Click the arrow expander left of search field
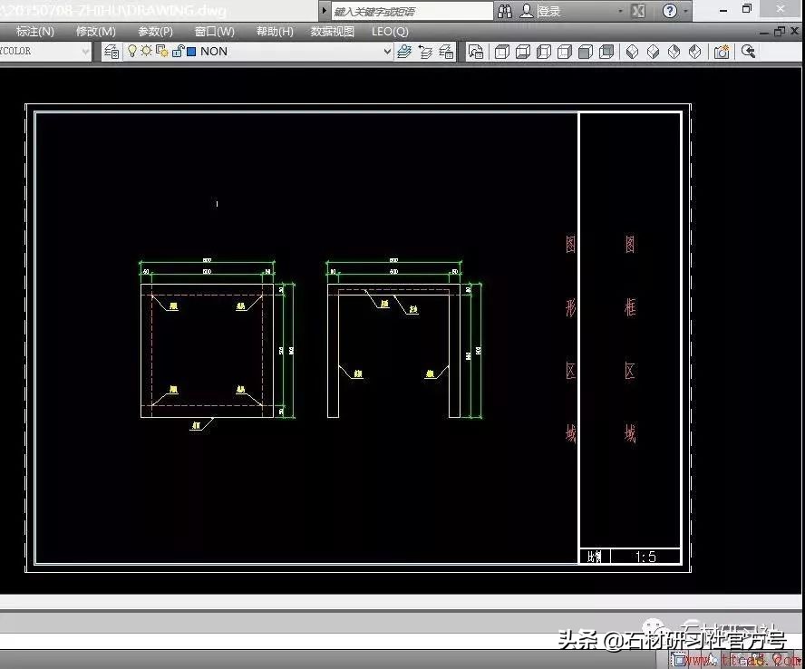 324,10
